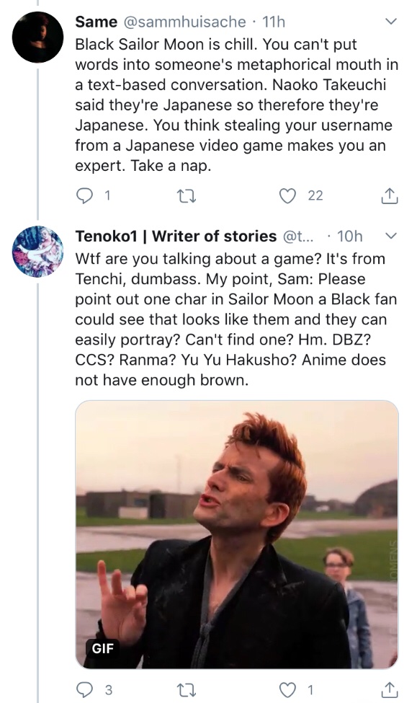This screenshot has width=417, height=703.
Task: Open Tenoko1's colorful profile avatar
Action: pos(37,252)
